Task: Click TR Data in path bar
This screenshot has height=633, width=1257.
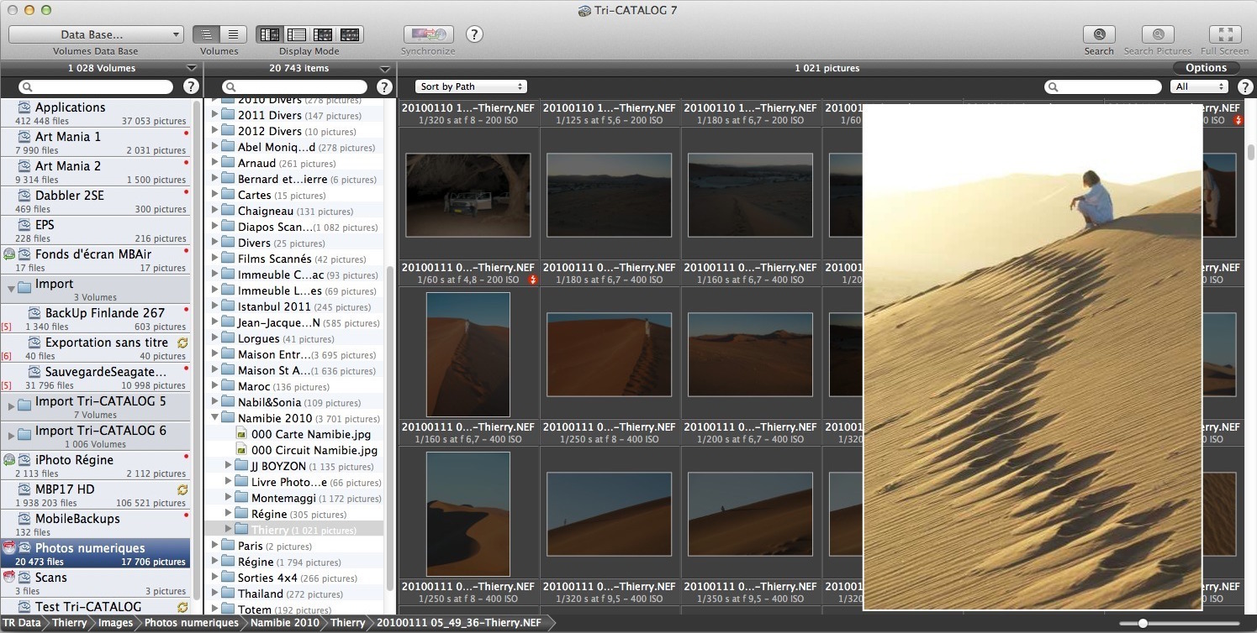Action: 22,623
